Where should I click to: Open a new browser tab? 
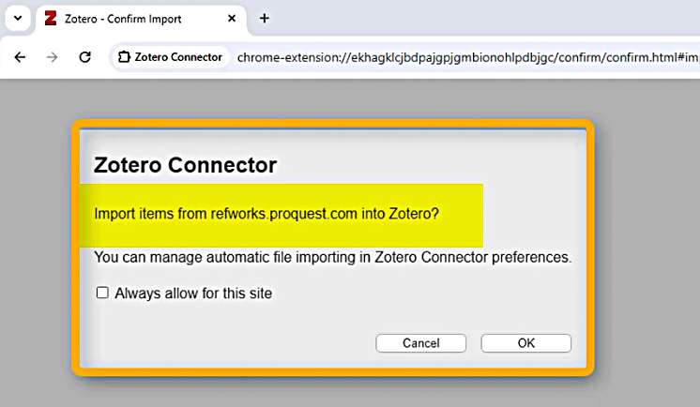tap(265, 19)
